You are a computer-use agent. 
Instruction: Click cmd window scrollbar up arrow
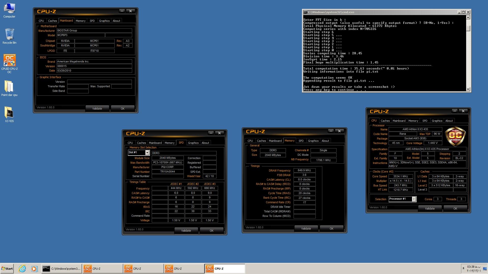[468, 17]
